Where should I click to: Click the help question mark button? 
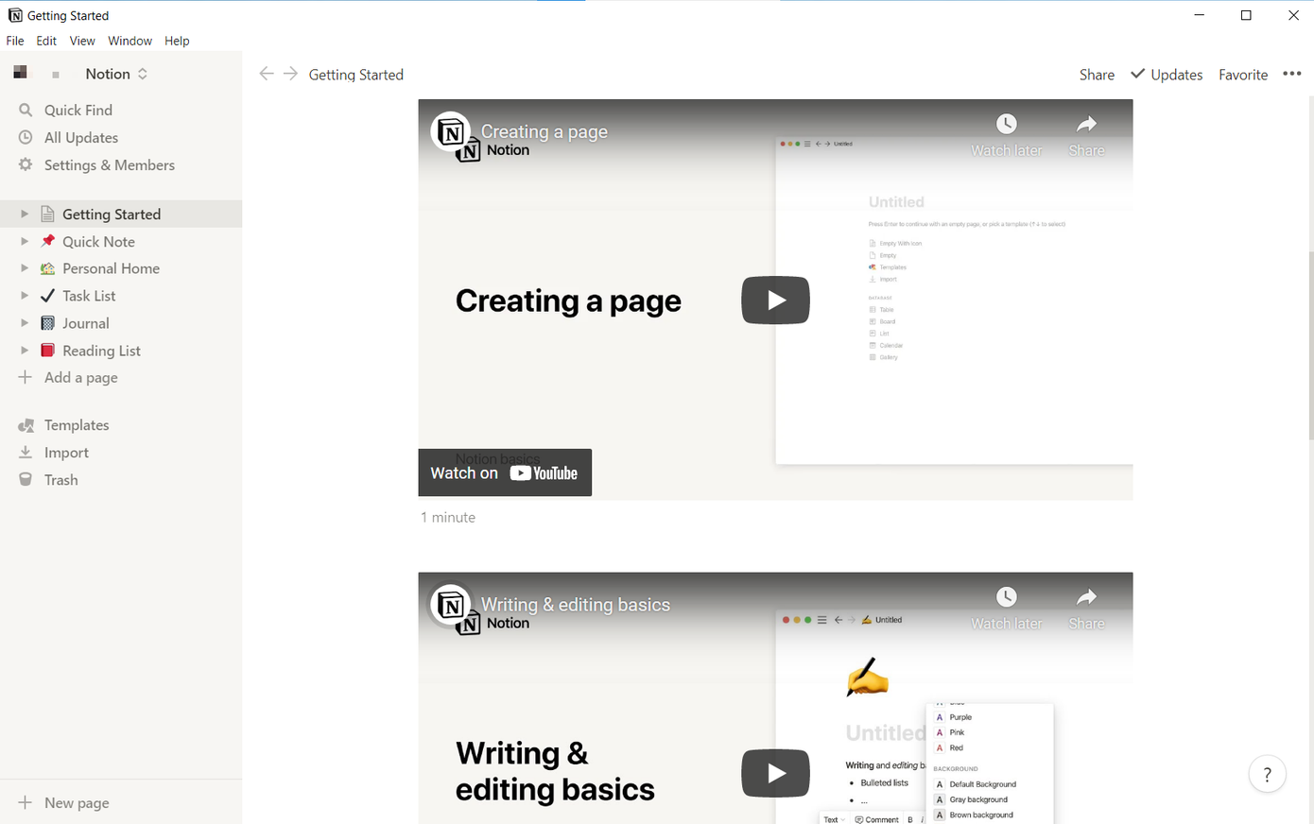click(x=1267, y=774)
